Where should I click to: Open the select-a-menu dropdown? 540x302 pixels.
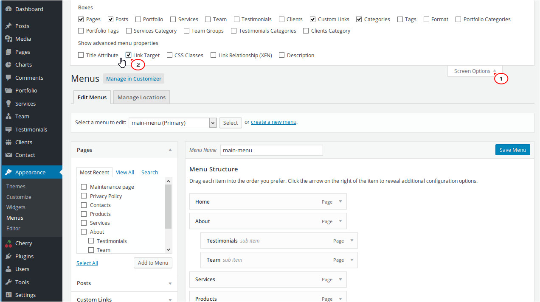point(172,123)
